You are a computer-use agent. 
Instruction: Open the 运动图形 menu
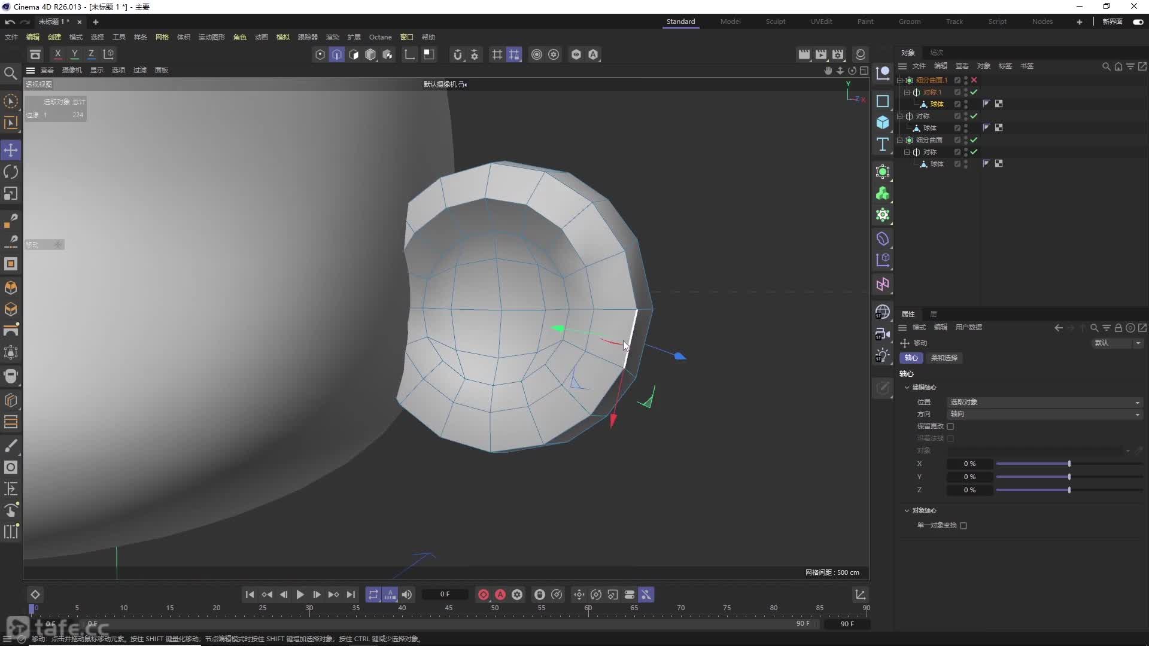211,37
